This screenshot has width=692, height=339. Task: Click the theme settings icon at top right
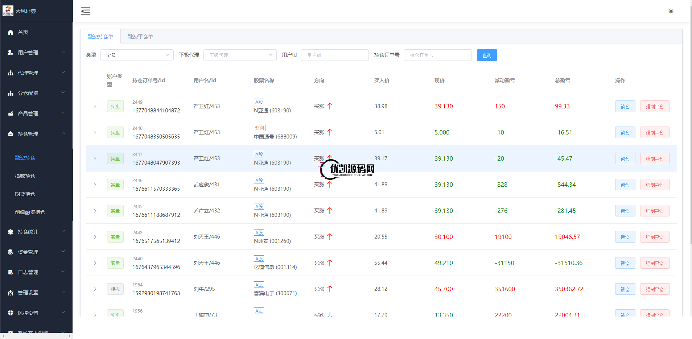(671, 11)
